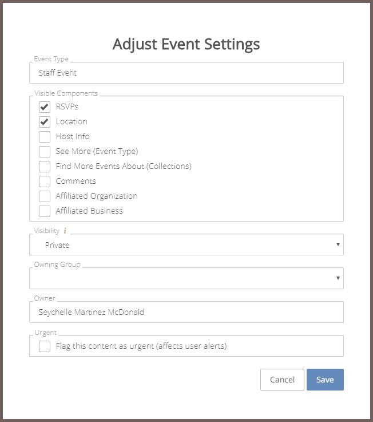Click the Owner name field
The width and height of the screenshot is (373, 422).
pos(186,312)
